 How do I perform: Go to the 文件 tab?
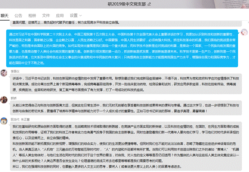coord(46,16)
